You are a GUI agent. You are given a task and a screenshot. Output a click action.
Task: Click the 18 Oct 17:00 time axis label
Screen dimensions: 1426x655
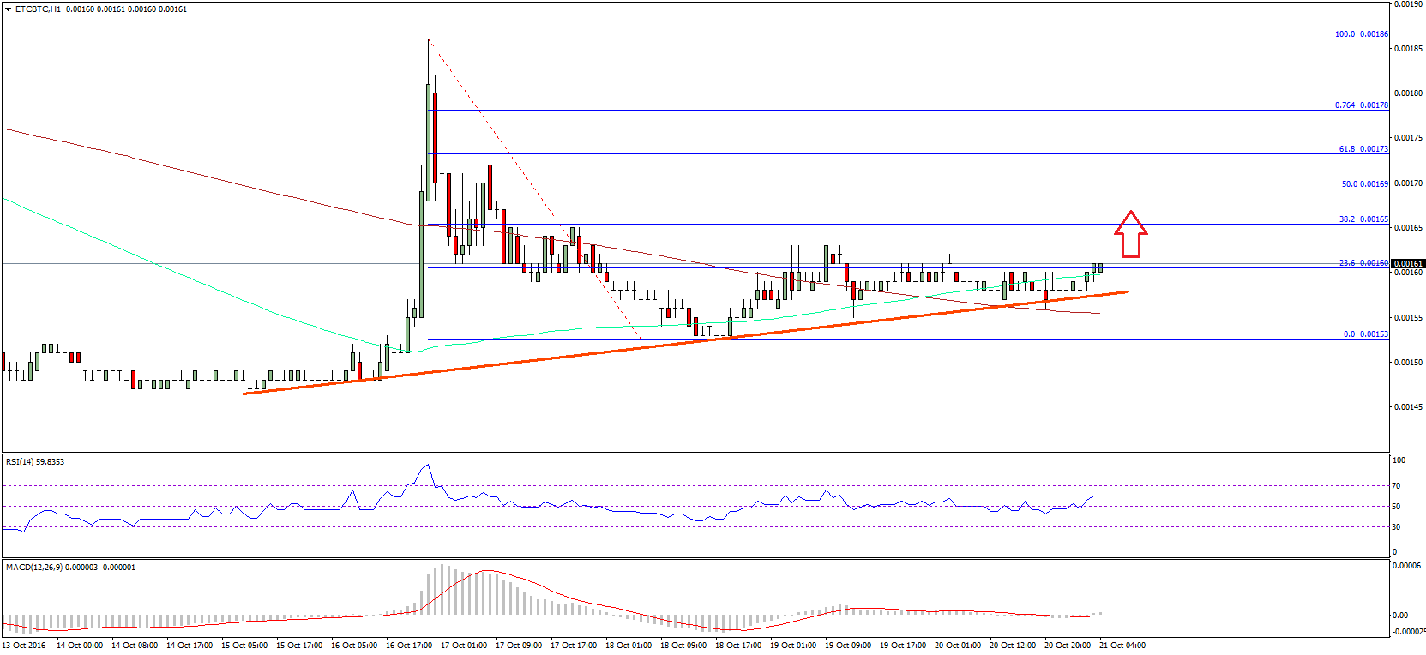[x=738, y=646]
